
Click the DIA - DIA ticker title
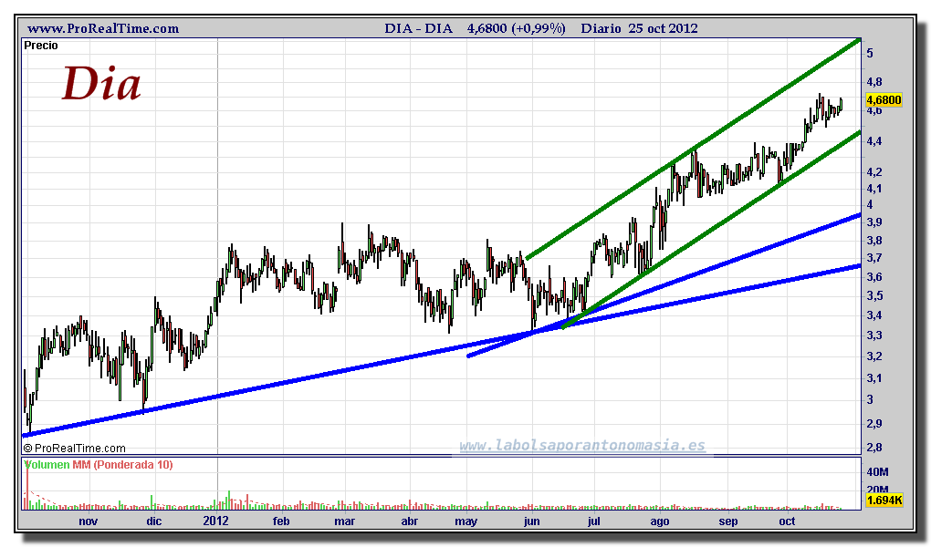click(x=419, y=28)
